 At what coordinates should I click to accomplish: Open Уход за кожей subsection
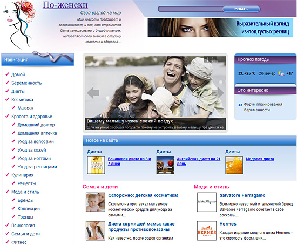tap(32, 150)
